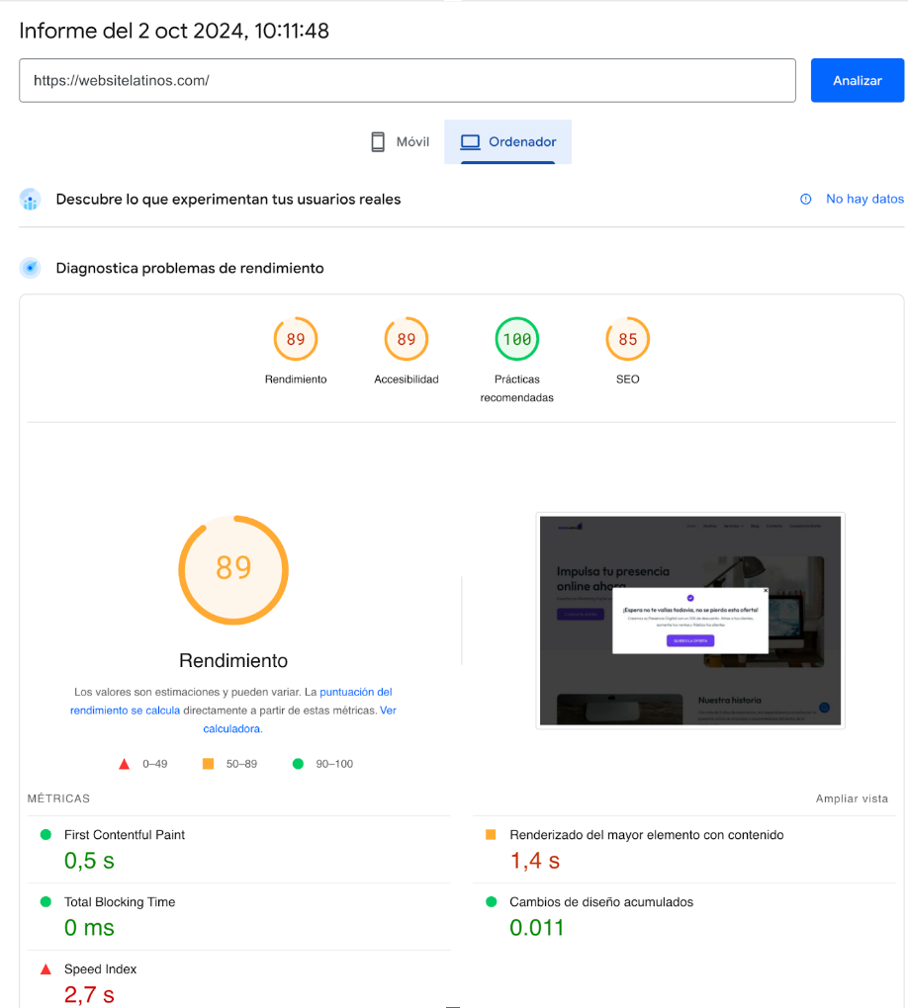This screenshot has height=1008, width=908.
Task: Click the 0.011 metric value
Action: click(537, 928)
